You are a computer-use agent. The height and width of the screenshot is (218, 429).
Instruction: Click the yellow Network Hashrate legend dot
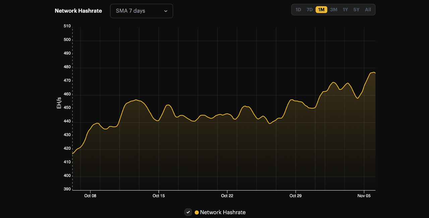[x=197, y=212]
